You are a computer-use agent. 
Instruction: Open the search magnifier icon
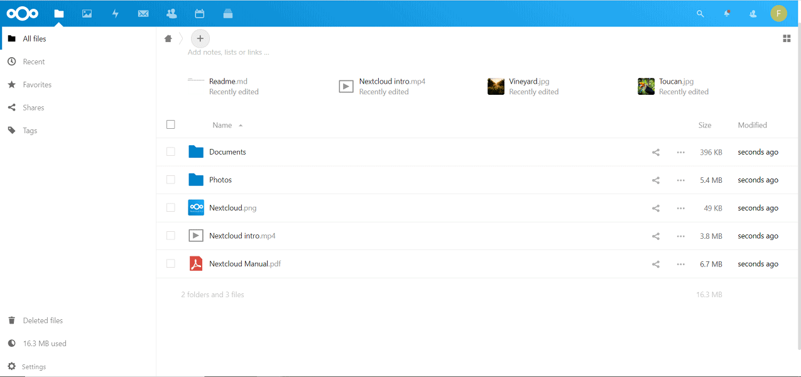tap(700, 13)
